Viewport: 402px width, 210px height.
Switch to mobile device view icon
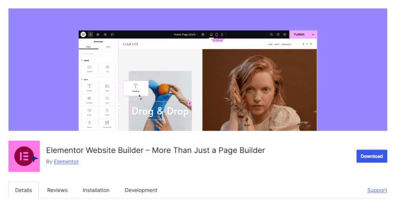(222, 34)
